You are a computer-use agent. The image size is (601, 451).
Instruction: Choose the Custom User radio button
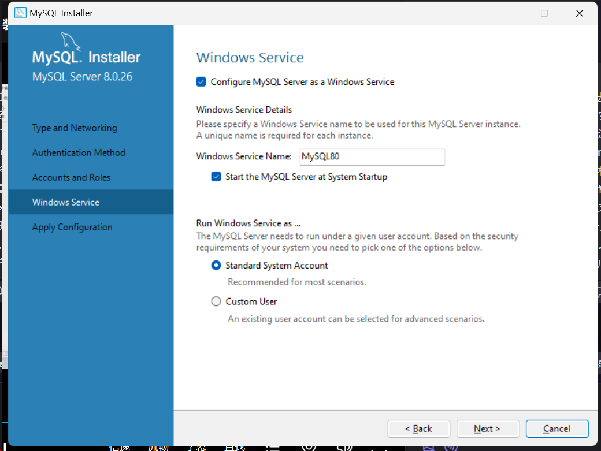[216, 301]
